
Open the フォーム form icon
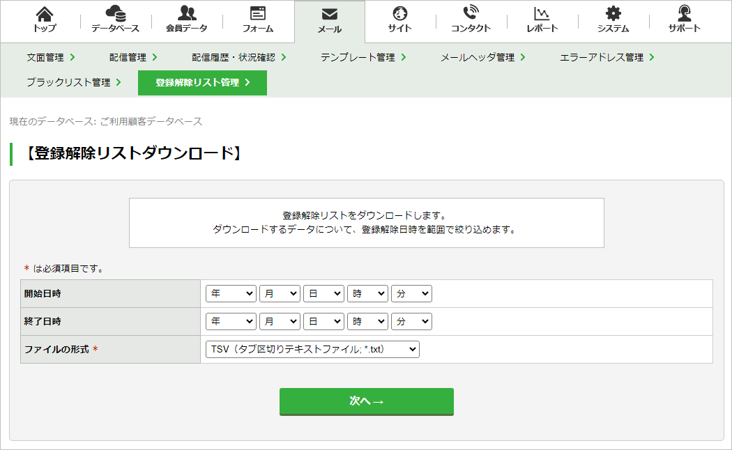(258, 13)
